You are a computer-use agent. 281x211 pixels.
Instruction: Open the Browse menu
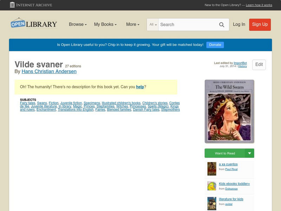pos(78,24)
